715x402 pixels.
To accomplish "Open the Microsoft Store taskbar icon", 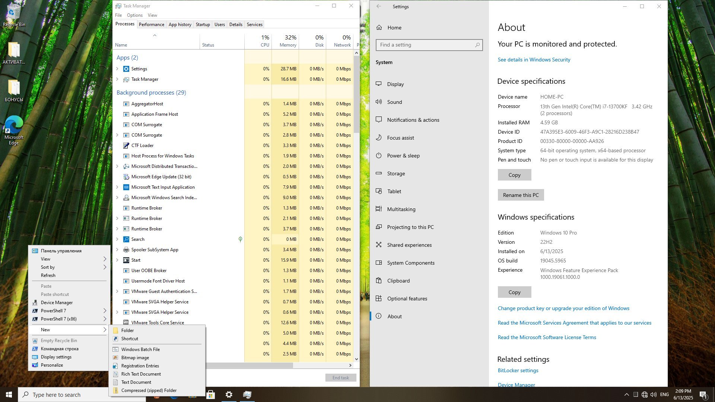I will tap(211, 395).
